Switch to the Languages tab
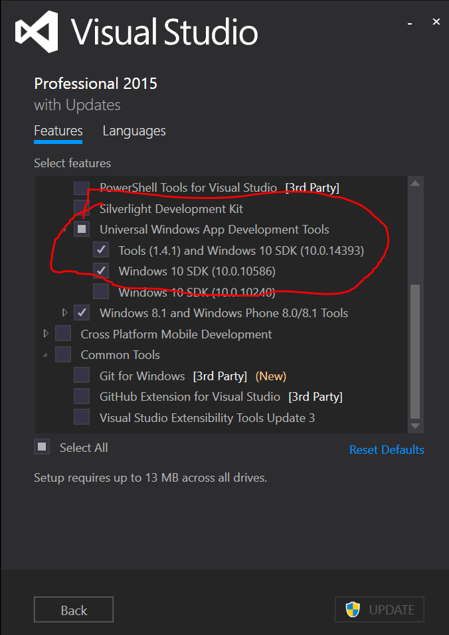Screen dimensions: 449x635 pos(134,131)
